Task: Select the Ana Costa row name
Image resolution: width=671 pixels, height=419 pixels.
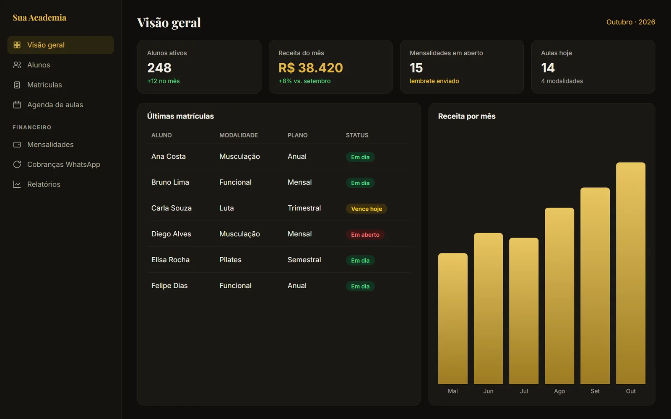Action: coord(169,156)
